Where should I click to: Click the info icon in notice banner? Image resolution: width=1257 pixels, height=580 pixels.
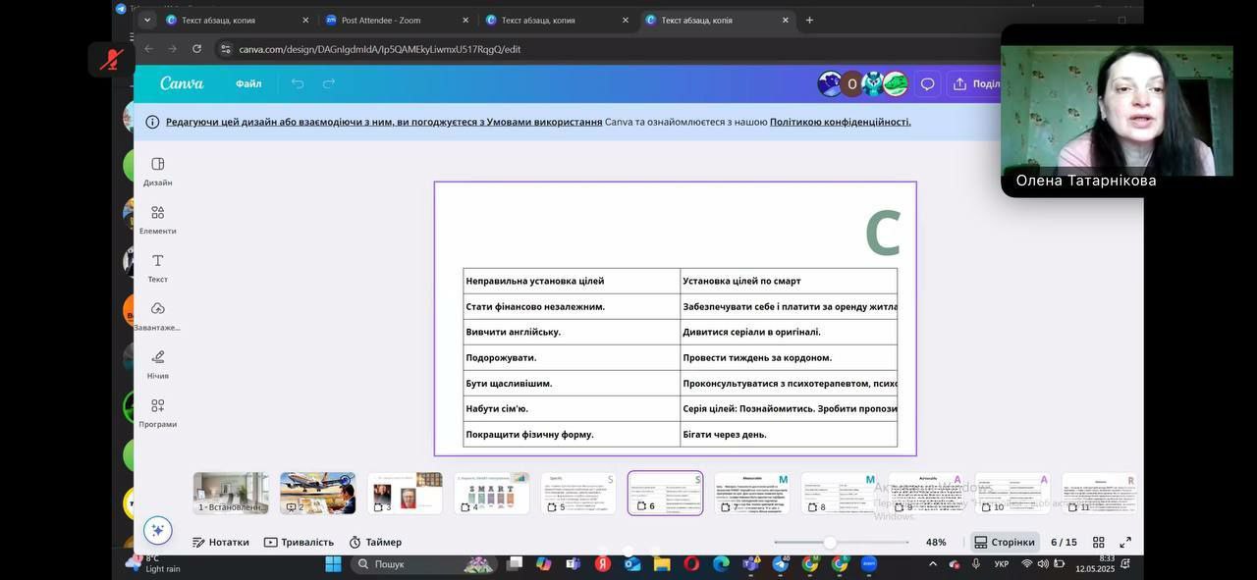(152, 122)
